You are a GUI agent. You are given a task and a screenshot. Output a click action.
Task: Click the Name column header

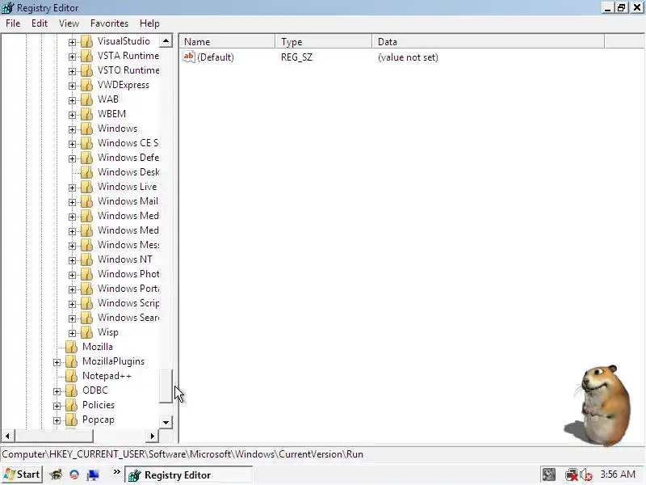tap(228, 42)
